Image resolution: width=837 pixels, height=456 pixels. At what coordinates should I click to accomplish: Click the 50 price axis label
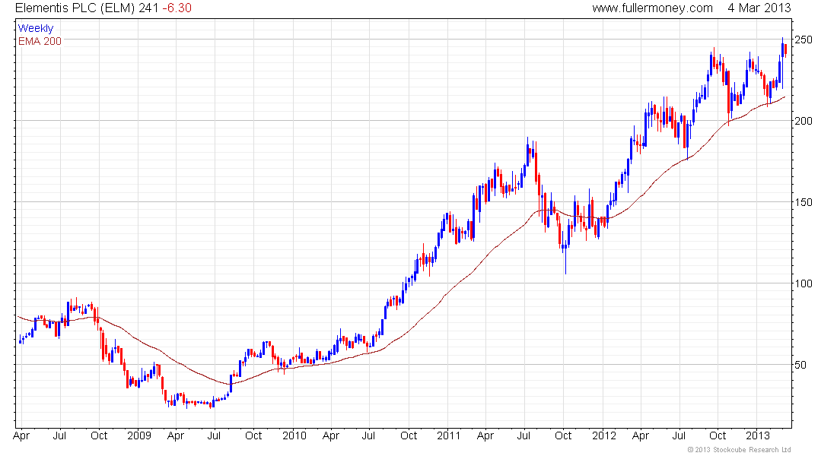pyautogui.click(x=800, y=366)
